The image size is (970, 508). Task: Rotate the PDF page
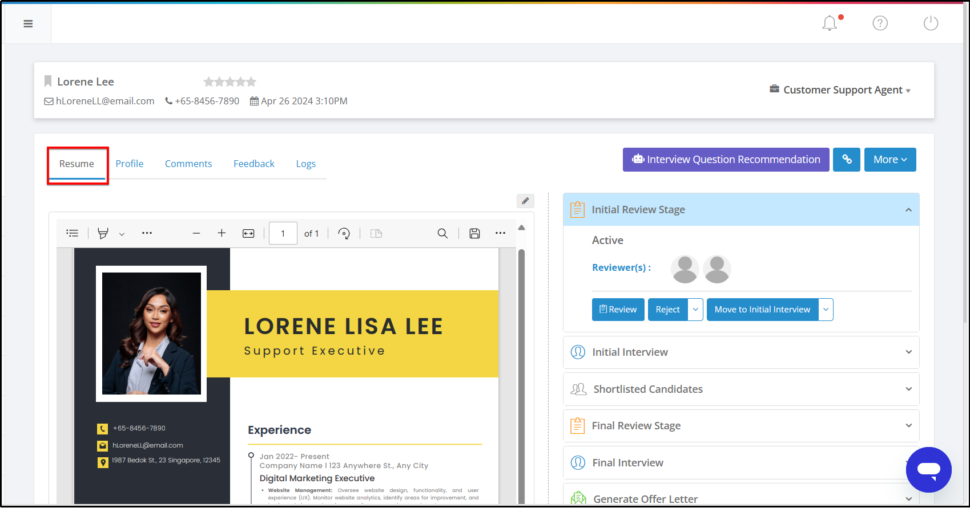click(344, 233)
